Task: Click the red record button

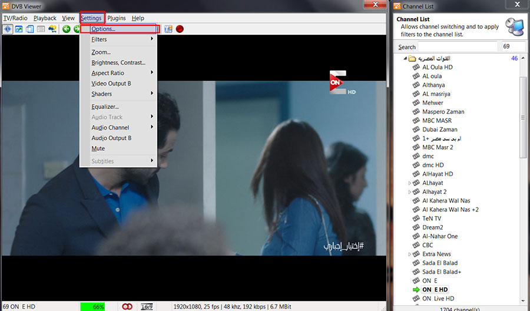Action: (180, 29)
